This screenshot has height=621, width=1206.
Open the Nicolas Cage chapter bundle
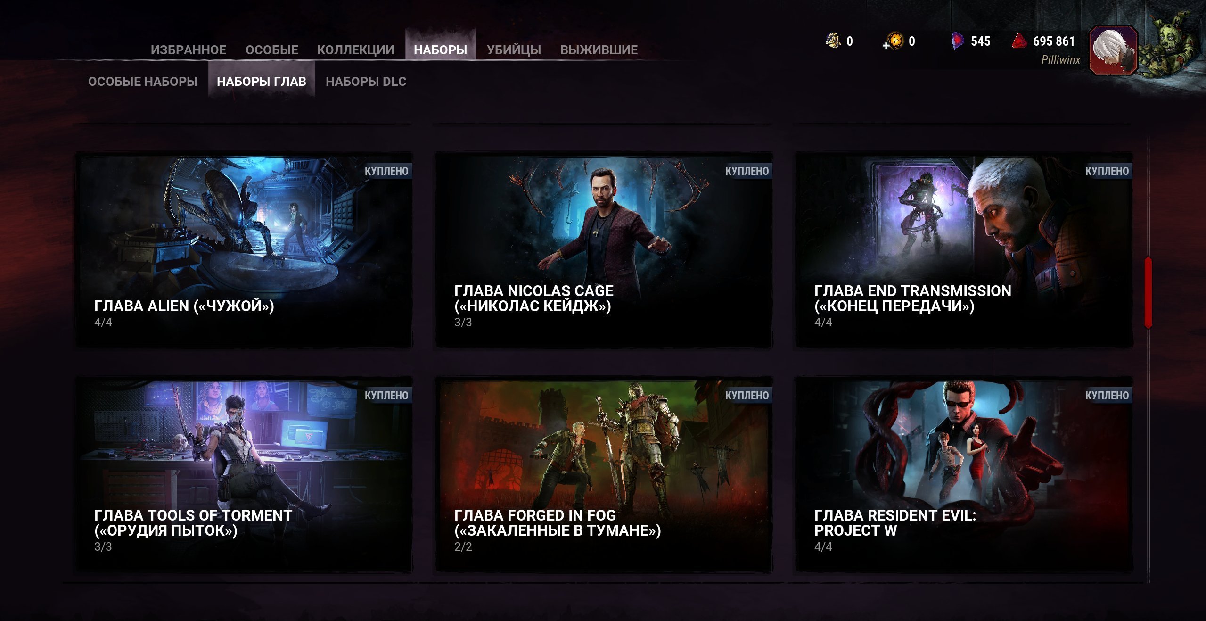[604, 250]
